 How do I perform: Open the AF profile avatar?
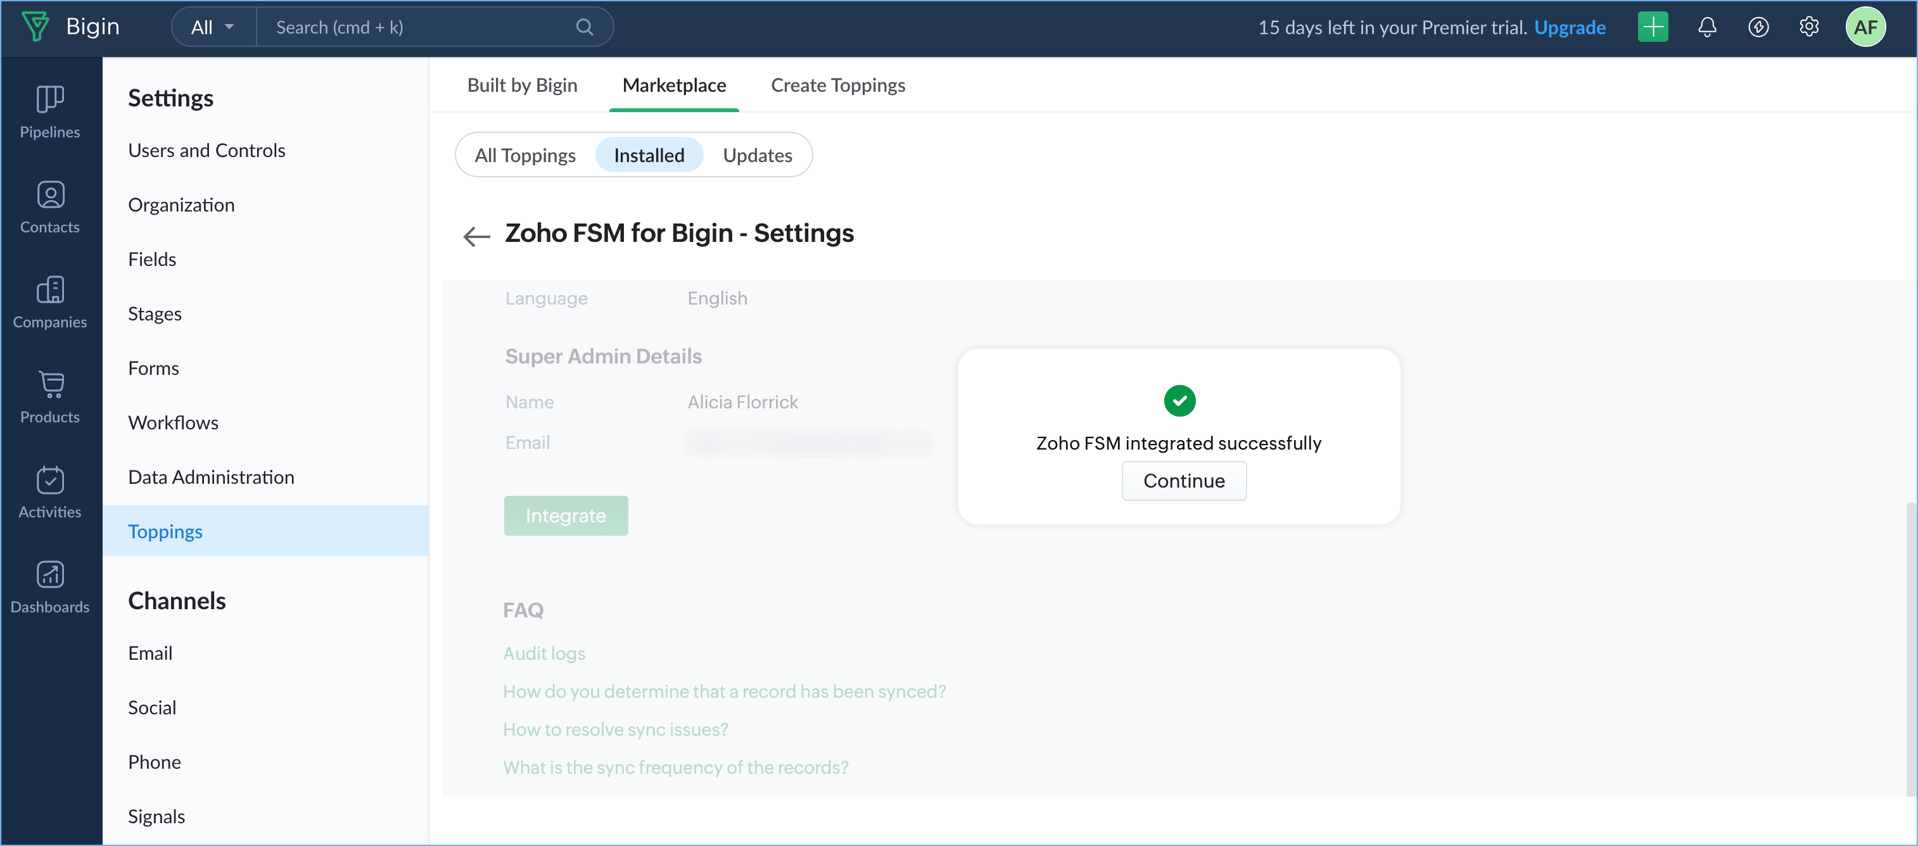1865,27
